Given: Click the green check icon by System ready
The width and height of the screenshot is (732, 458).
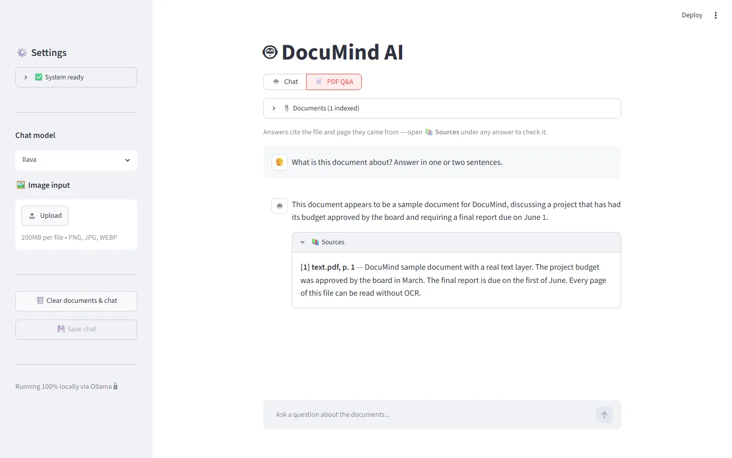Looking at the screenshot, I should click(x=39, y=77).
